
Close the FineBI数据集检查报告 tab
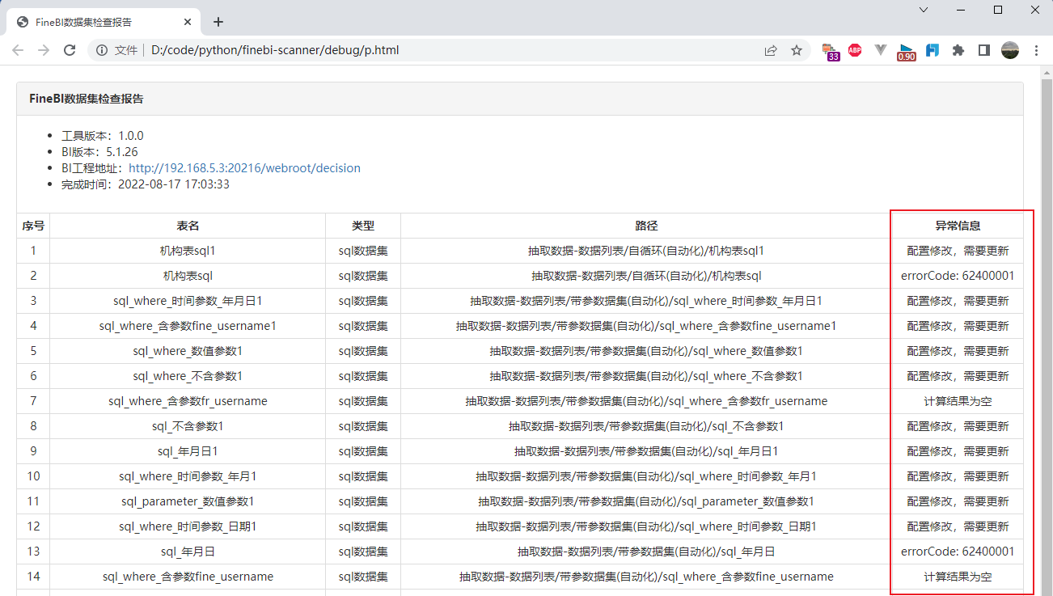tap(186, 23)
